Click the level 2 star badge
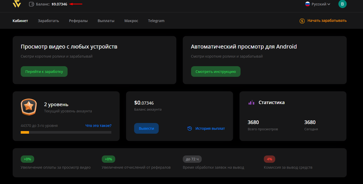This screenshot has width=363, height=184. coord(29,107)
